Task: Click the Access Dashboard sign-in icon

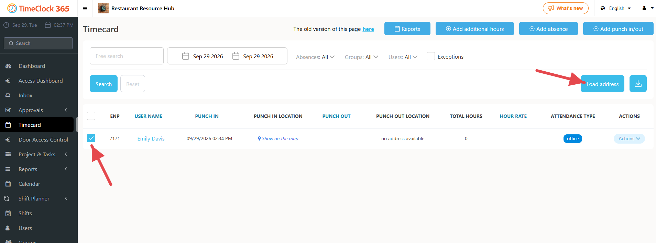Action: point(8,81)
